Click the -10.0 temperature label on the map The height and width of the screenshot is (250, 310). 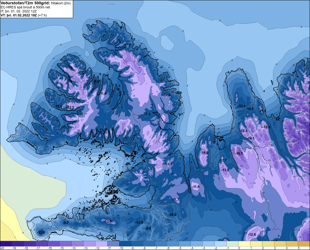[x=172, y=215]
